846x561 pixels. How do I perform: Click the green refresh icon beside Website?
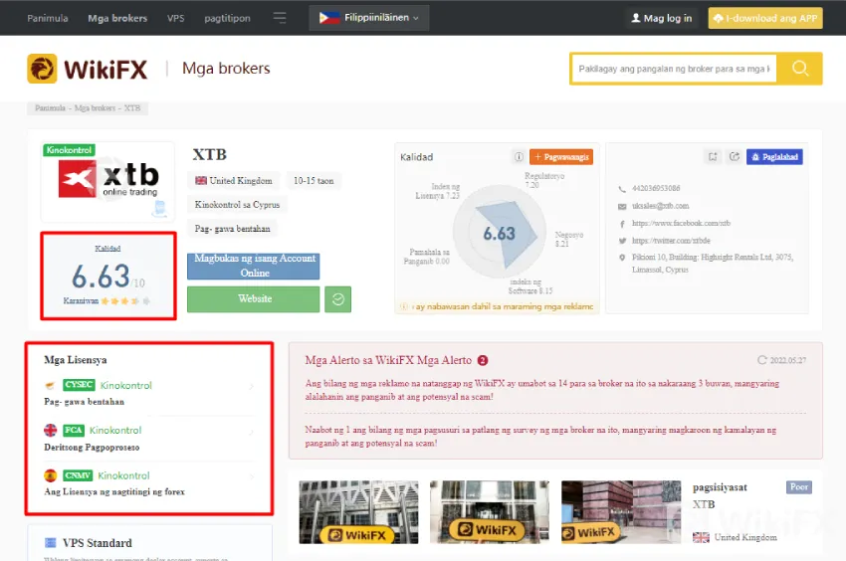(338, 299)
